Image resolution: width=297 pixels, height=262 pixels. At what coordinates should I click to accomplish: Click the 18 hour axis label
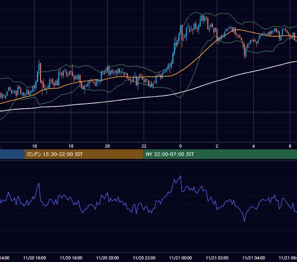71,146
